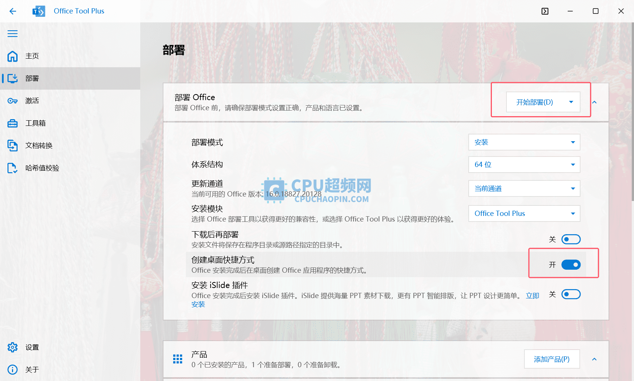Enable the 下载后再部署 toggle

(x=571, y=239)
